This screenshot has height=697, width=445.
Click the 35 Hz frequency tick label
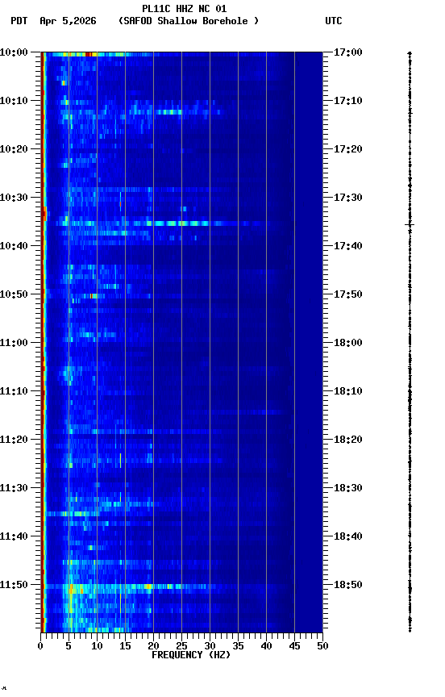pyautogui.click(x=238, y=646)
